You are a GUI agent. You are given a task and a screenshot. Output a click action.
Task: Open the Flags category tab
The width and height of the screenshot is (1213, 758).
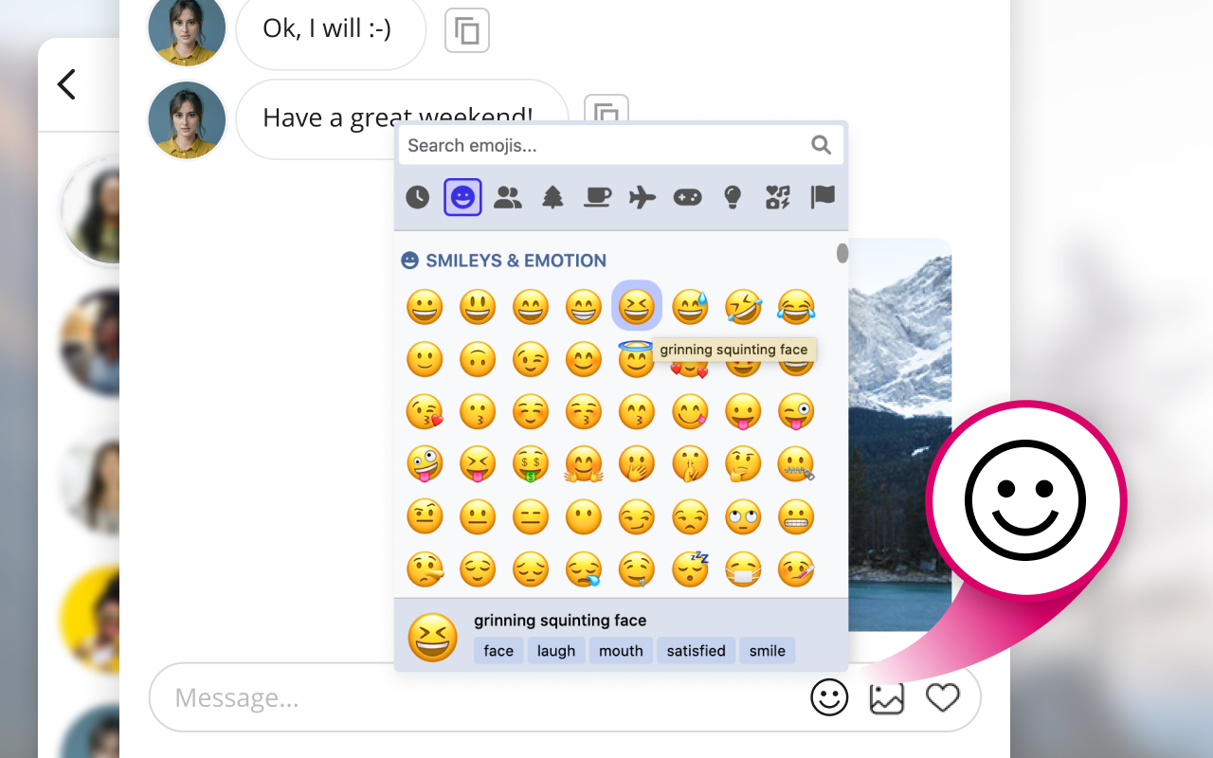point(823,197)
